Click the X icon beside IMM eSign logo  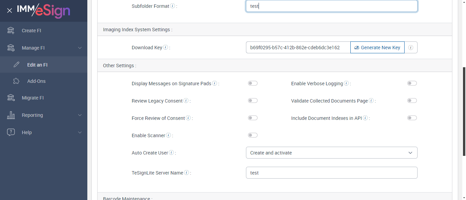[x=10, y=11]
